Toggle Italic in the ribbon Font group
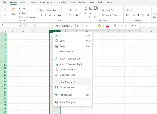The height and width of the screenshot is (114, 157). tap(45, 15)
